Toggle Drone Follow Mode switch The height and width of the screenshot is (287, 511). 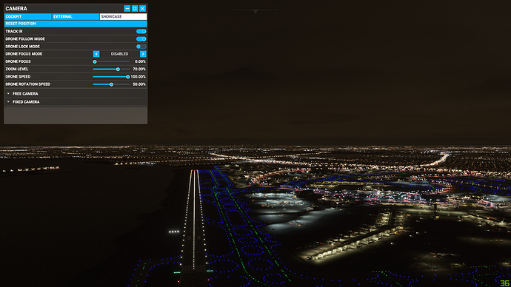coord(141,38)
